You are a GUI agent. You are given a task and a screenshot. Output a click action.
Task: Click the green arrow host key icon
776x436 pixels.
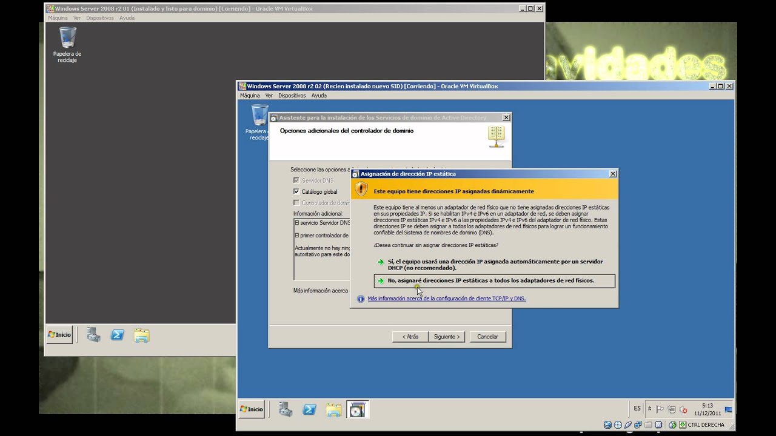[683, 425]
